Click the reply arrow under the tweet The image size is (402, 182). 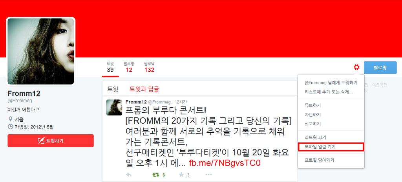point(129,175)
